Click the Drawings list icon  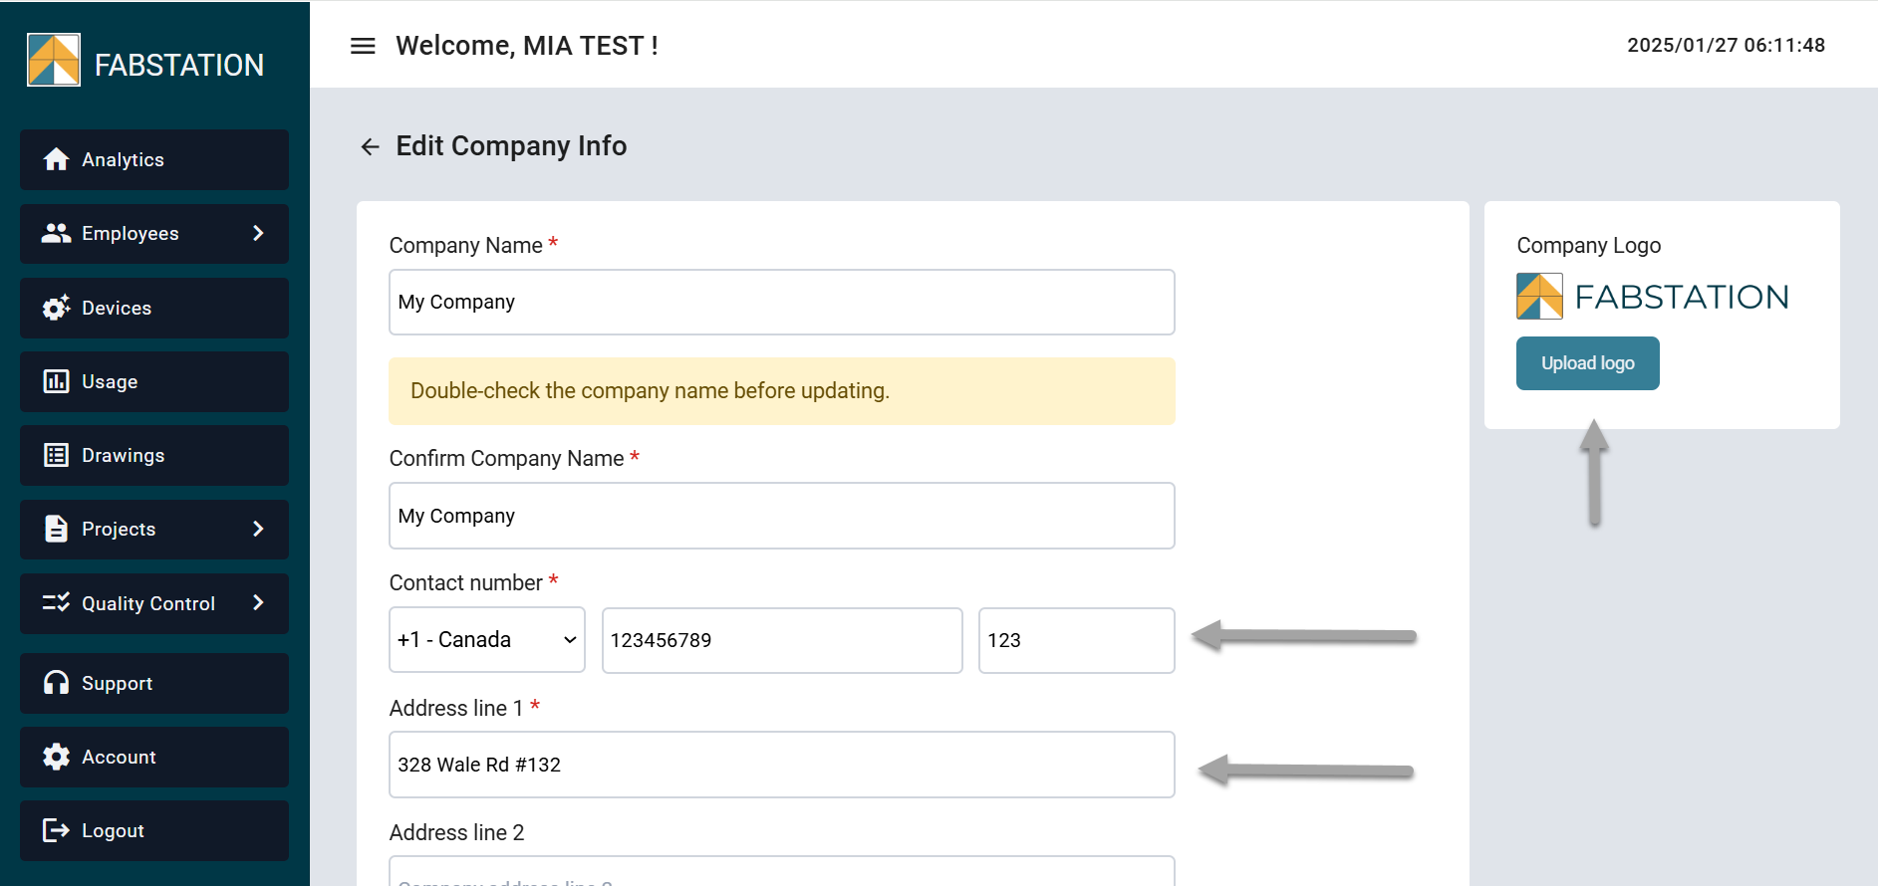[x=56, y=455]
